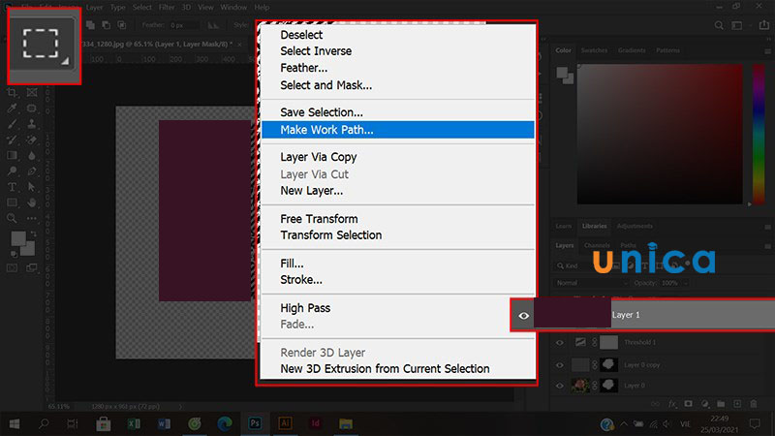Create a new group folder icon
Screen dimensions: 775x436
(719, 402)
